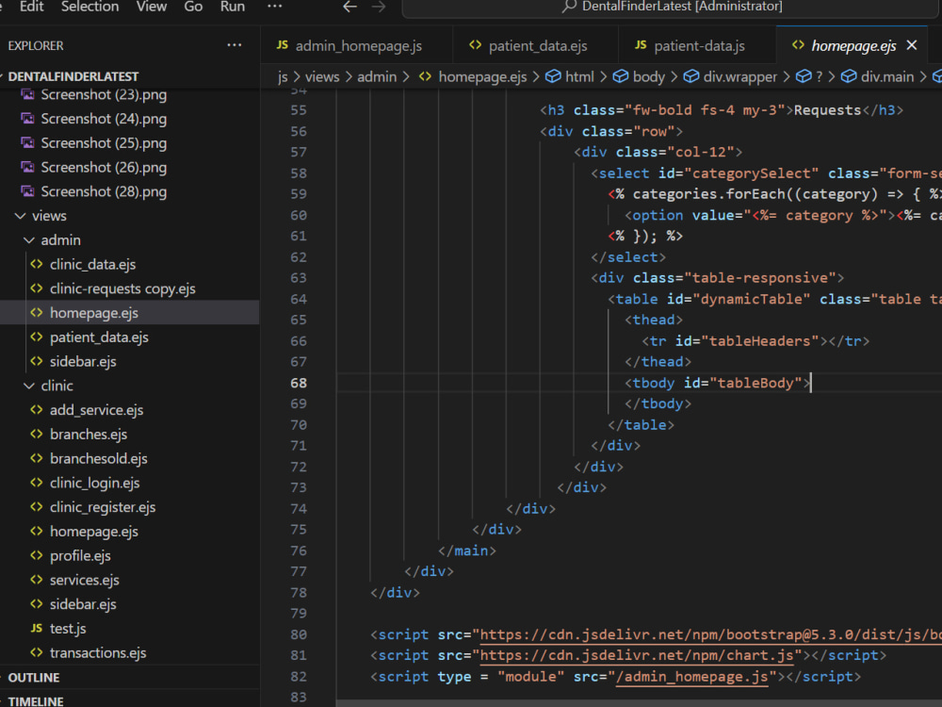Open branches.ejs file
Screen dimensions: 942x707
89,434
